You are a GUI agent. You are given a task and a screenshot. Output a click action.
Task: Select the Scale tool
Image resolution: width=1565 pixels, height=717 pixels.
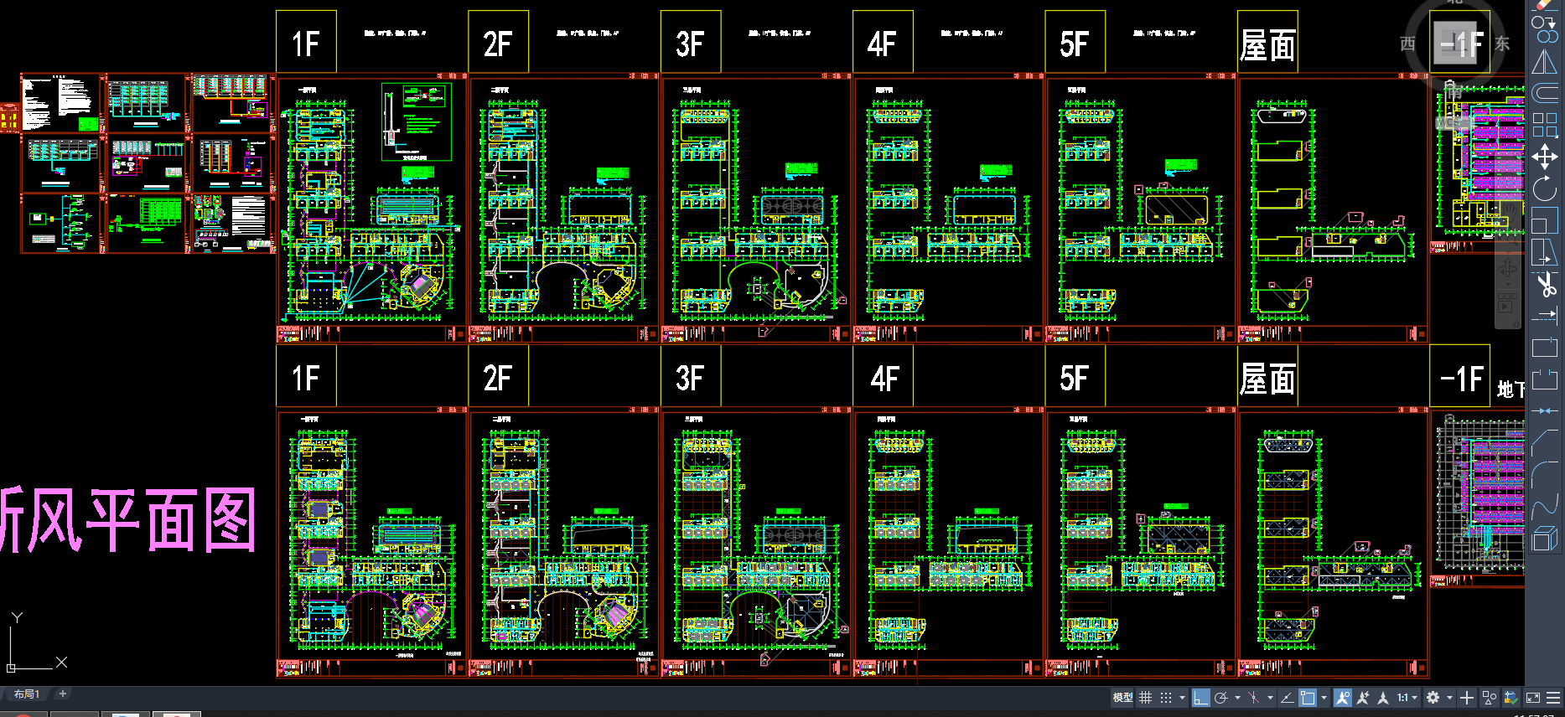(1545, 220)
